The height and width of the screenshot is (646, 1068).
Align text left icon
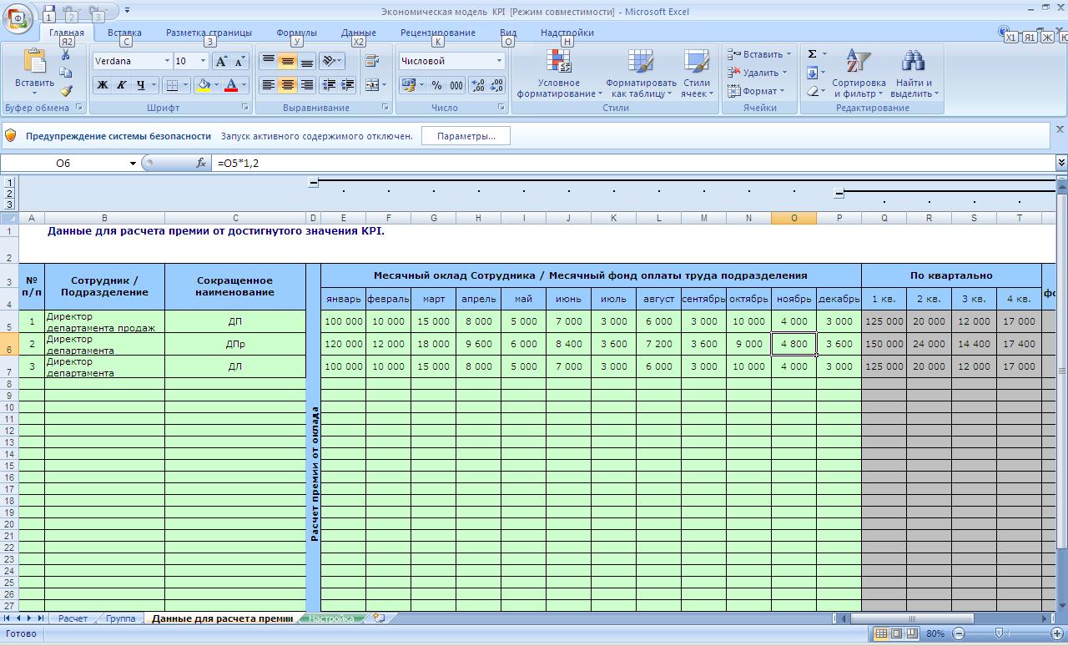[269, 84]
